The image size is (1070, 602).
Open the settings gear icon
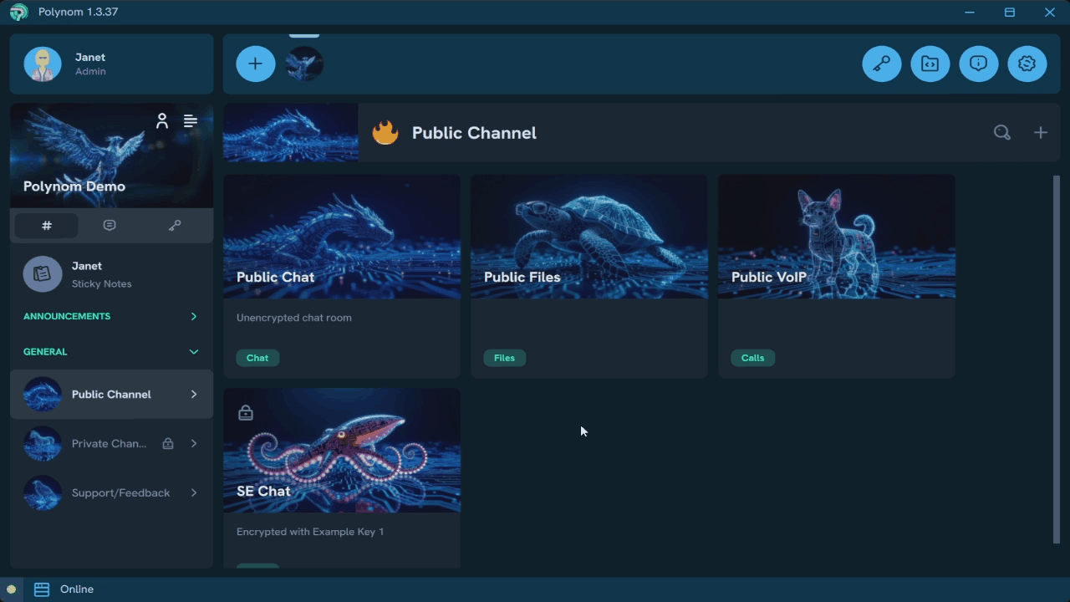click(x=1027, y=64)
